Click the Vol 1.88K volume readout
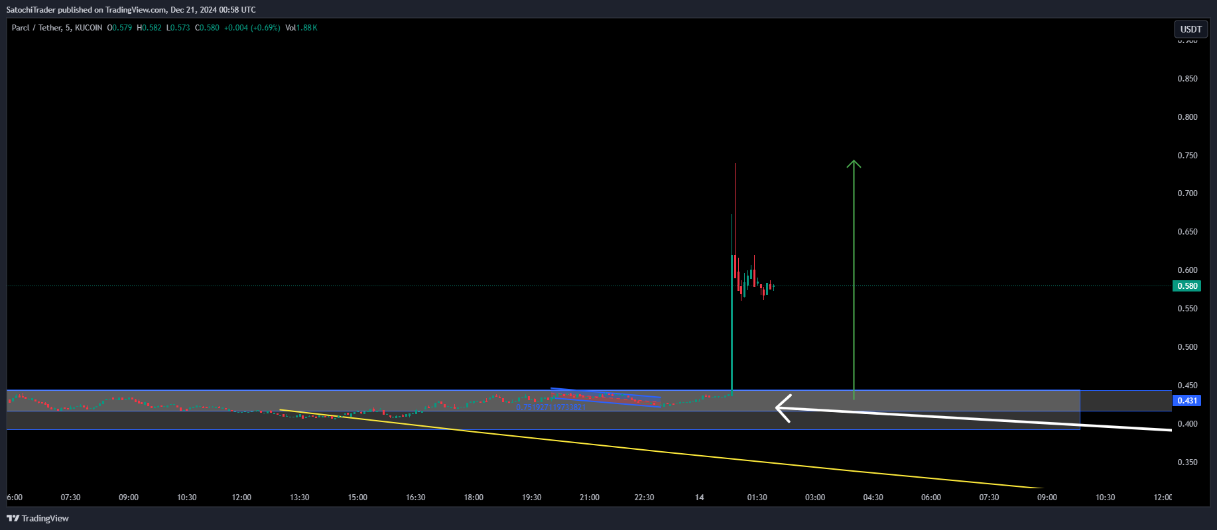1217x530 pixels. coord(301,28)
